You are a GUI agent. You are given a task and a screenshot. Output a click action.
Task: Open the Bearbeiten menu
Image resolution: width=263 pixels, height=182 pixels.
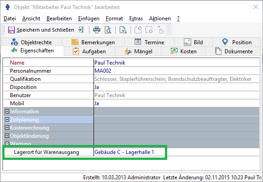coord(59,19)
